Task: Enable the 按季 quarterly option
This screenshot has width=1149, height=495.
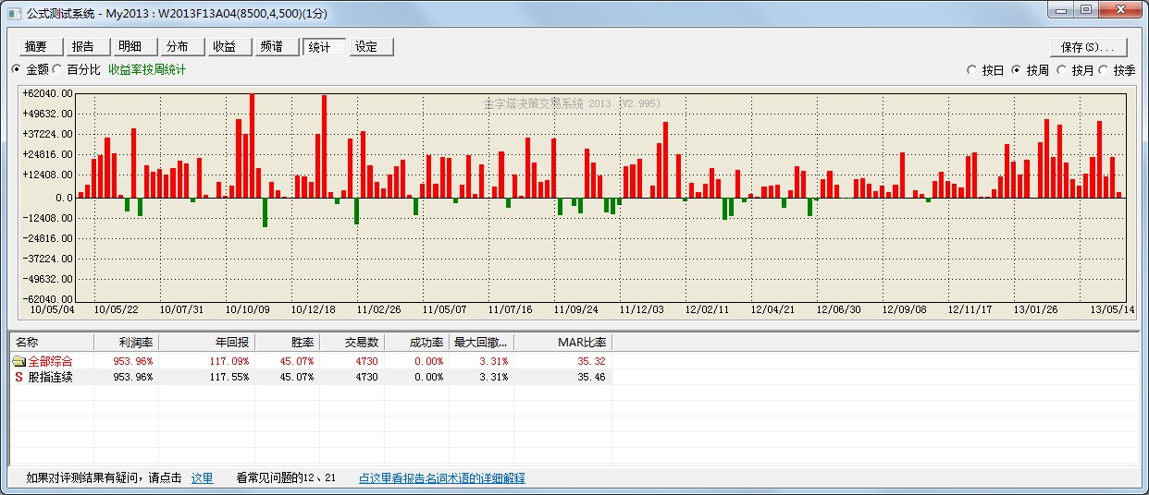Action: (x=1105, y=70)
